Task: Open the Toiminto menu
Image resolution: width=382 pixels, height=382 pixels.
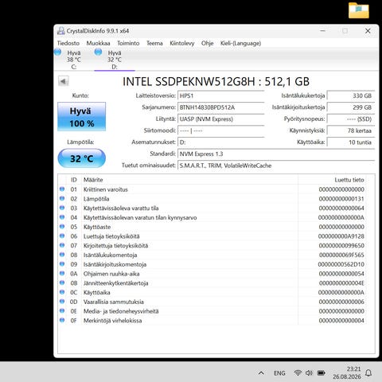Action: pos(128,43)
